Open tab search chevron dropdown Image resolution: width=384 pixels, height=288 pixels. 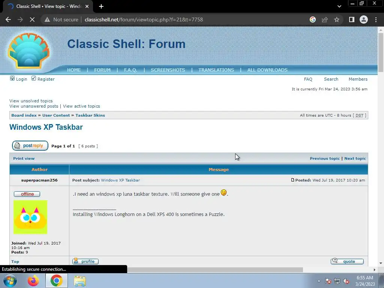pos(339,6)
